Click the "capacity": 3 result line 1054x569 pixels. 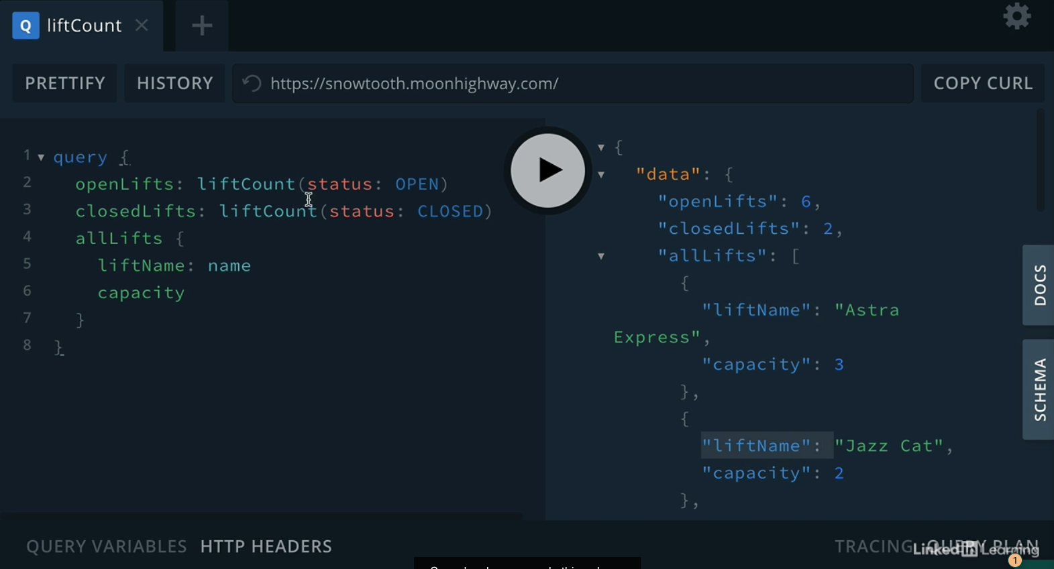tap(773, 365)
